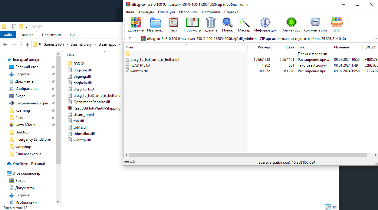Viewport: 378px width, 210px height.
Task: Expand the WinRAR address path dropdown
Action: click(x=375, y=38)
